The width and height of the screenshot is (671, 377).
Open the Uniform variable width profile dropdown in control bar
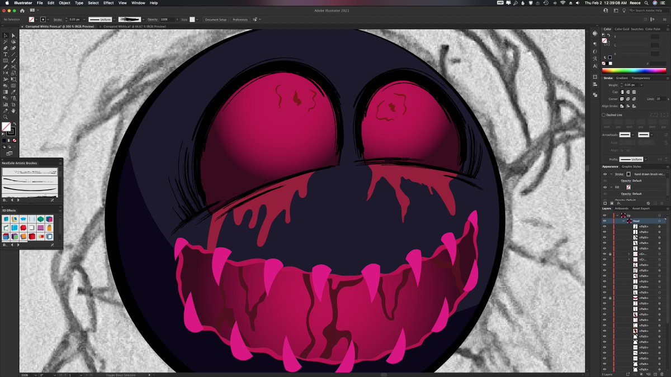[x=114, y=20]
